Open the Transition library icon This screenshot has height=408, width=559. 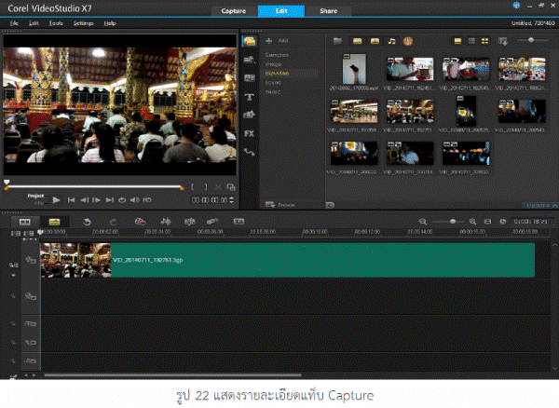tap(249, 78)
